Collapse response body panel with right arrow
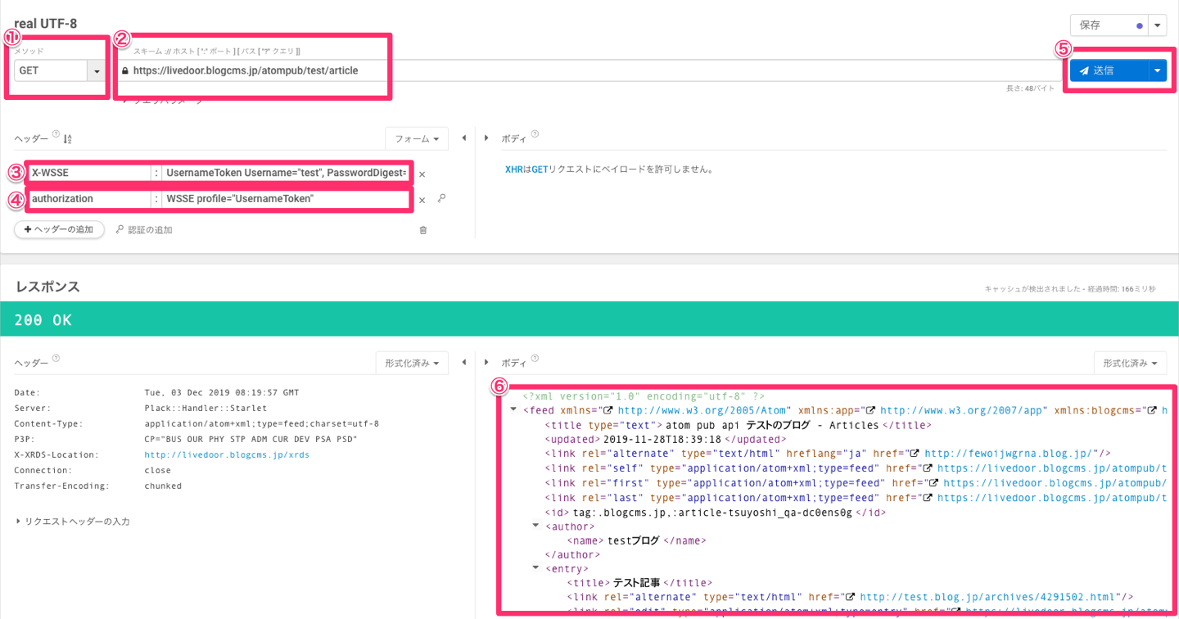This screenshot has width=1179, height=619. [x=486, y=362]
